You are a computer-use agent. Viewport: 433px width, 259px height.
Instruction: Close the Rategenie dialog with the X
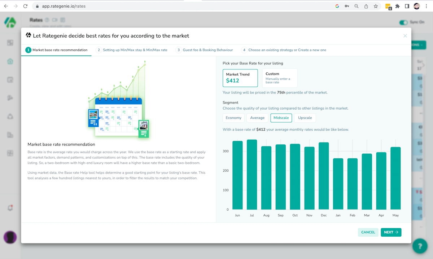[405, 36]
